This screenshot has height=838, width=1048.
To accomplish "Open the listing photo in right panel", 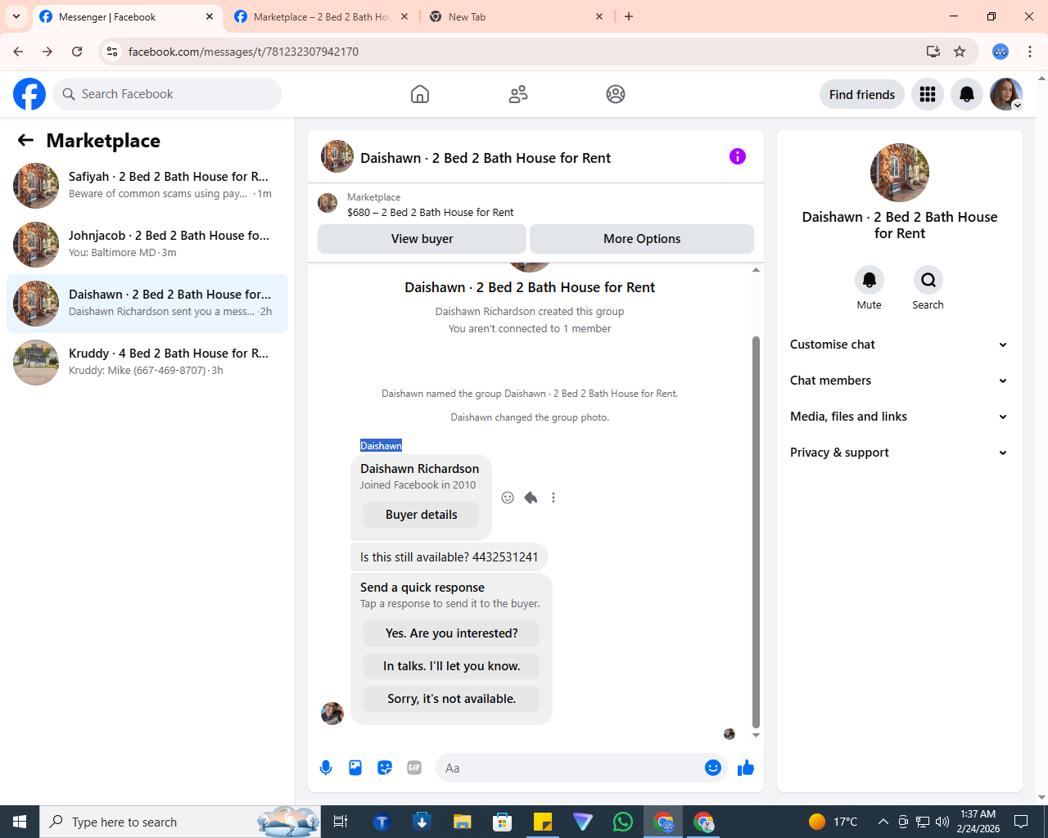I will point(900,173).
